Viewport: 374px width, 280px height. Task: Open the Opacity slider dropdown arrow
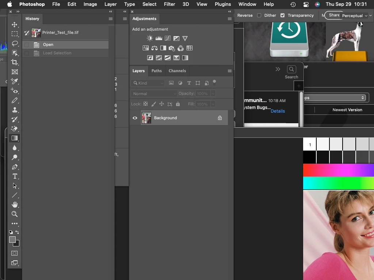(x=213, y=94)
